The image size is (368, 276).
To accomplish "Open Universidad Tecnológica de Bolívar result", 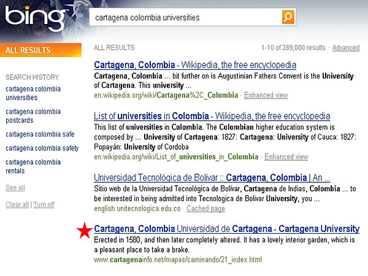I will 212,177.
